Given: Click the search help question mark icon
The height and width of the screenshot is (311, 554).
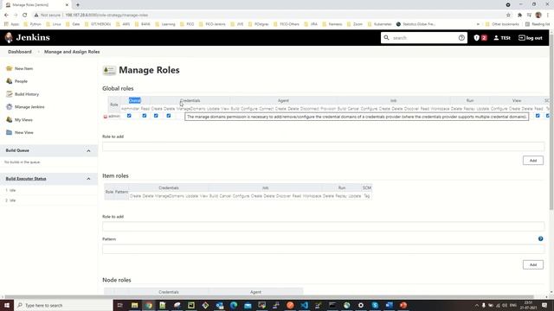Looking at the screenshot, I should point(461,38).
